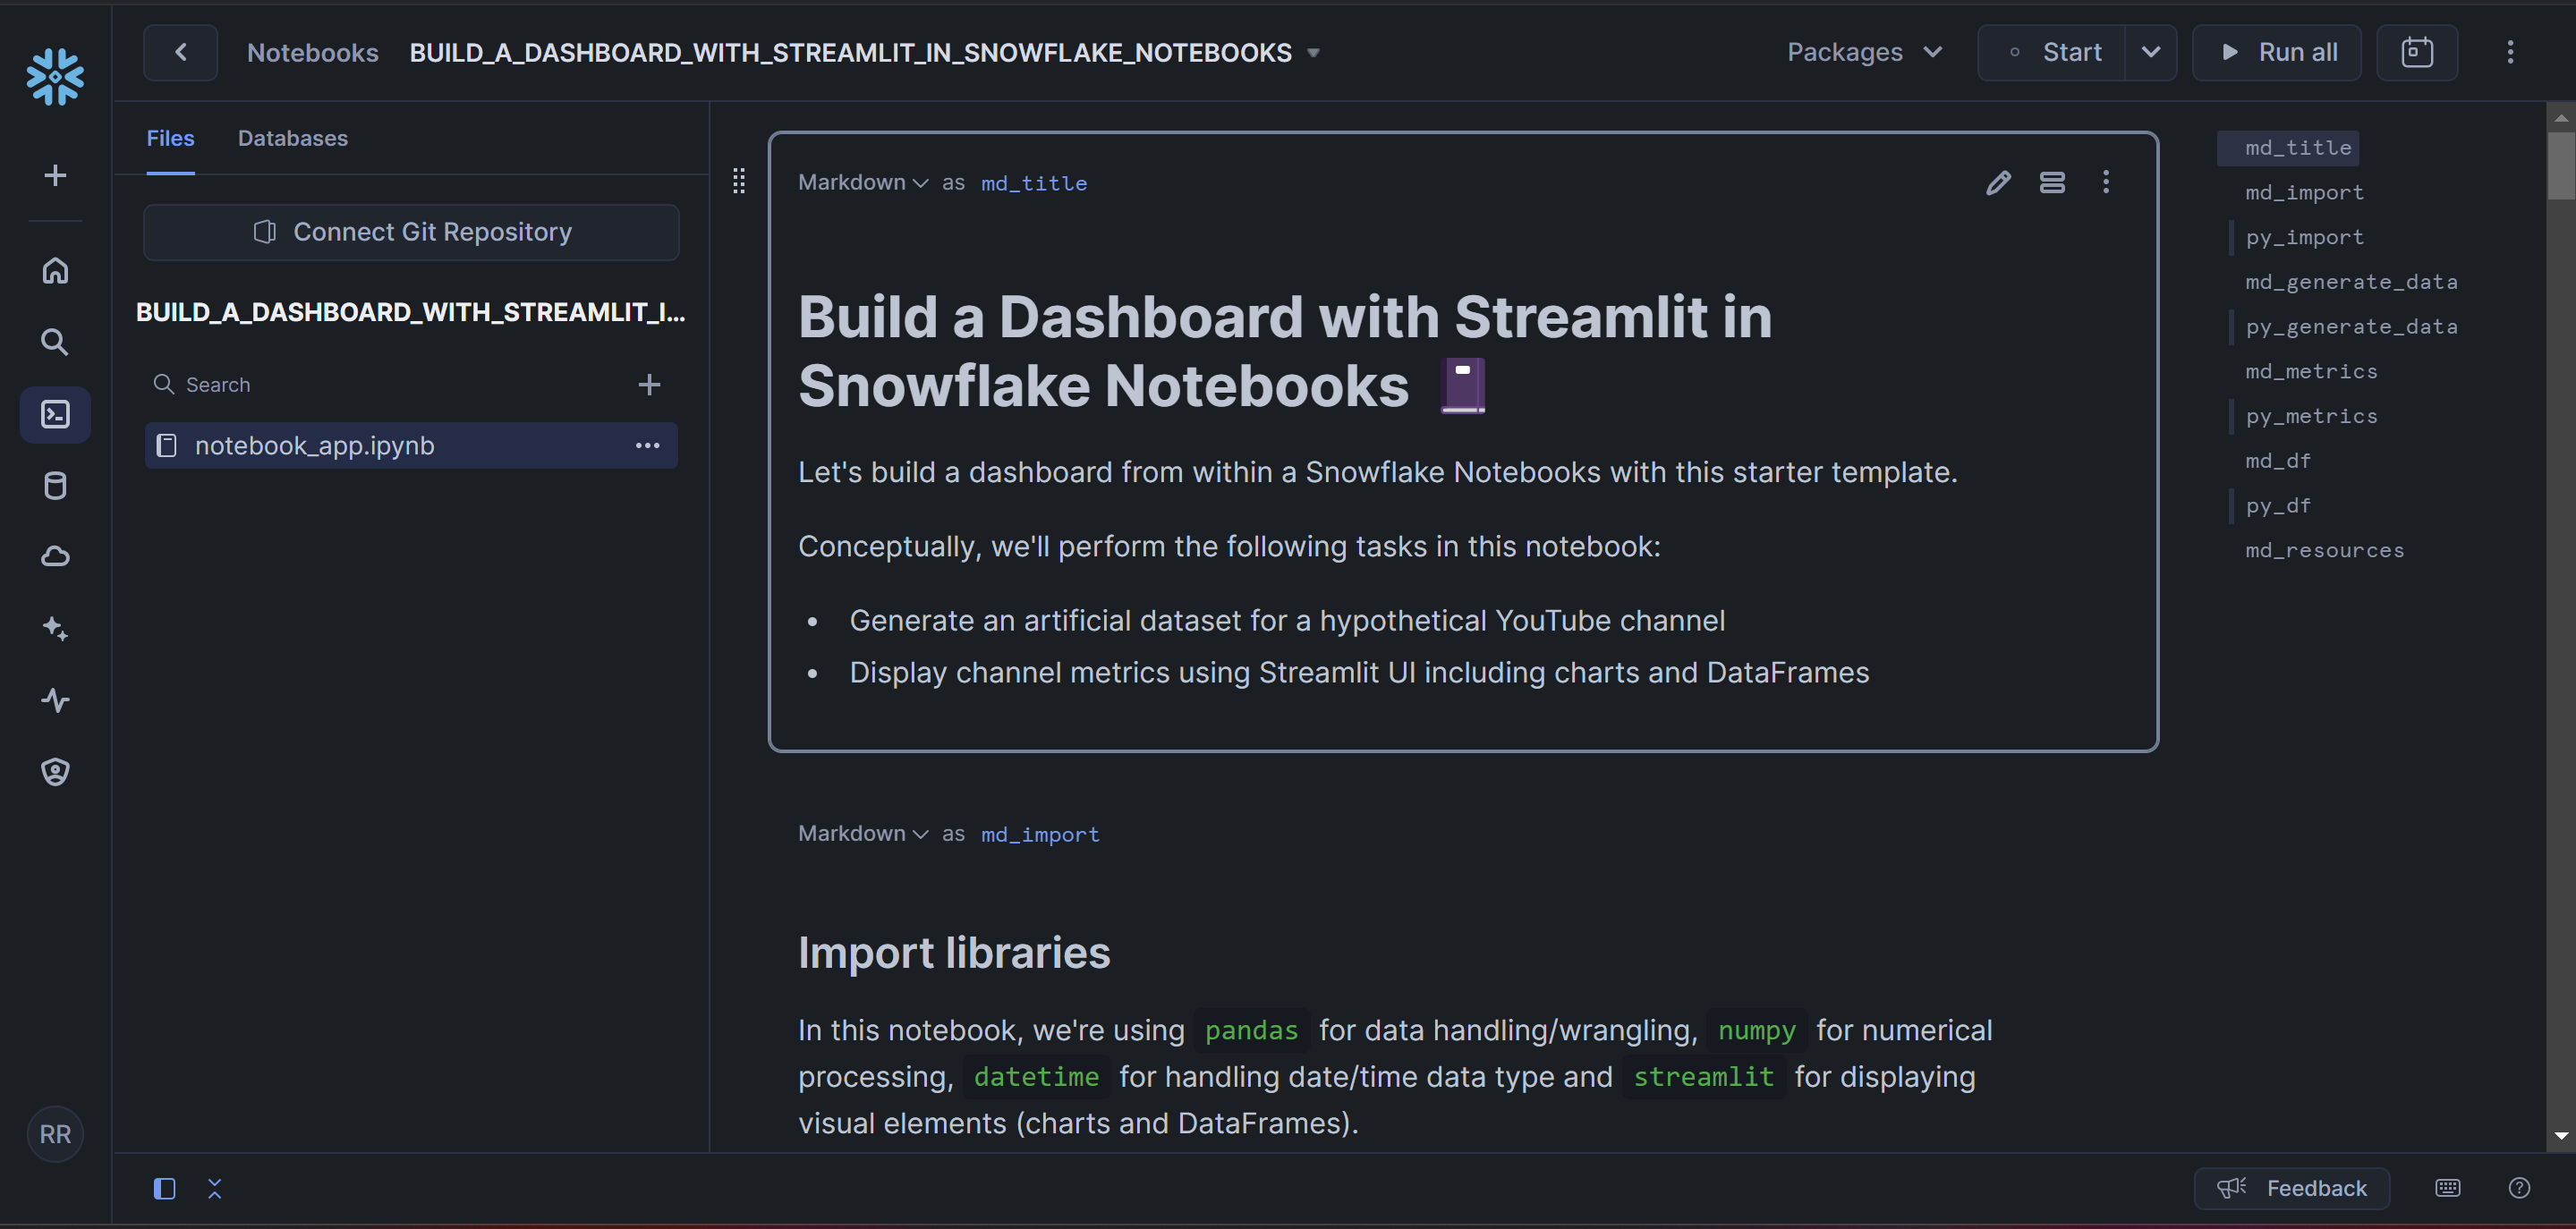Click the cell layout stack icon
This screenshot has width=2576, height=1229.
tap(2052, 182)
